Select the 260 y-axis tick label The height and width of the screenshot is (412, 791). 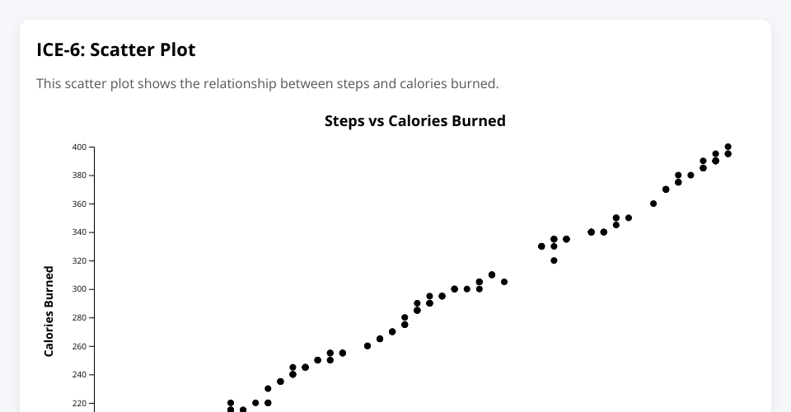click(x=79, y=346)
